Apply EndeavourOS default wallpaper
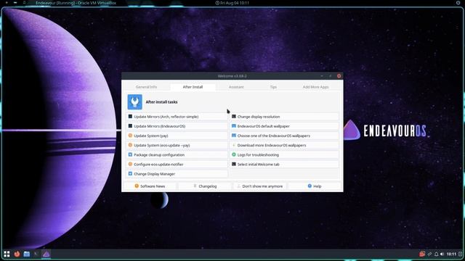 point(284,126)
